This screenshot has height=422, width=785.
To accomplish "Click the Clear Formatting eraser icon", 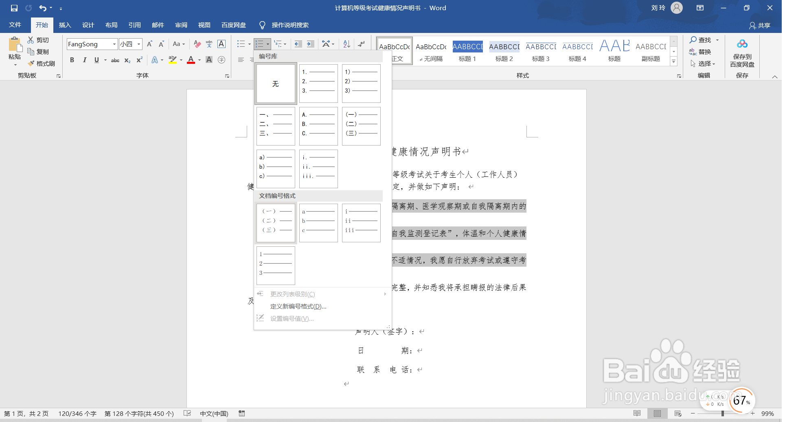I will 197,44.
